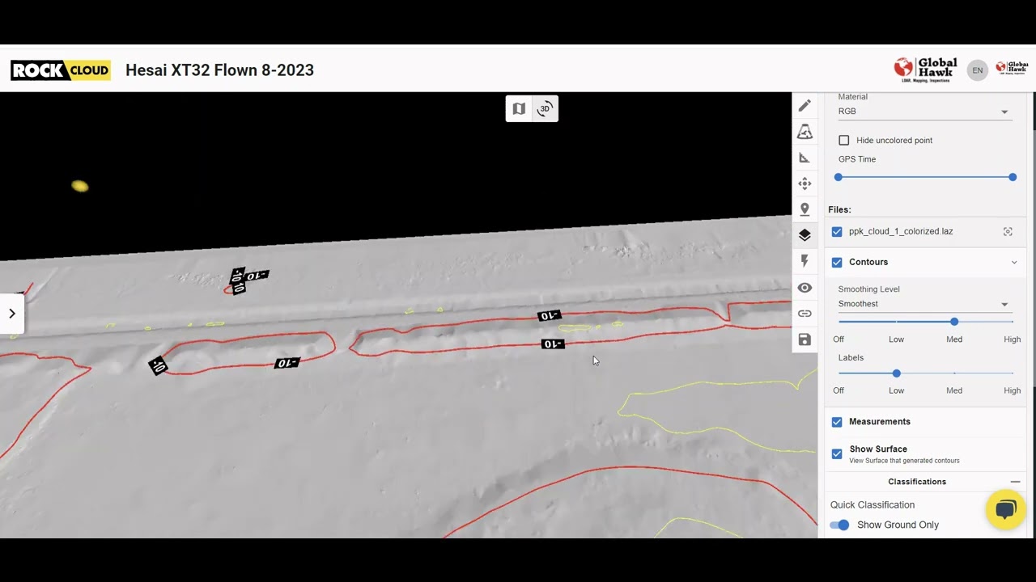This screenshot has width=1036, height=582.
Task: Click the Classifications heading text
Action: (917, 482)
